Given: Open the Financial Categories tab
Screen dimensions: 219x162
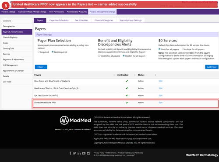Looking at the screenshot, I should [x=104, y=21].
